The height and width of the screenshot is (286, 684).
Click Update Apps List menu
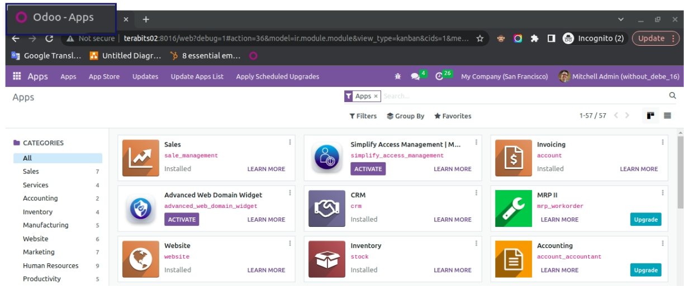click(x=197, y=76)
